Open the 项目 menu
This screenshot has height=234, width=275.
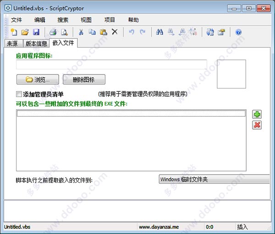pyautogui.click(x=110, y=20)
